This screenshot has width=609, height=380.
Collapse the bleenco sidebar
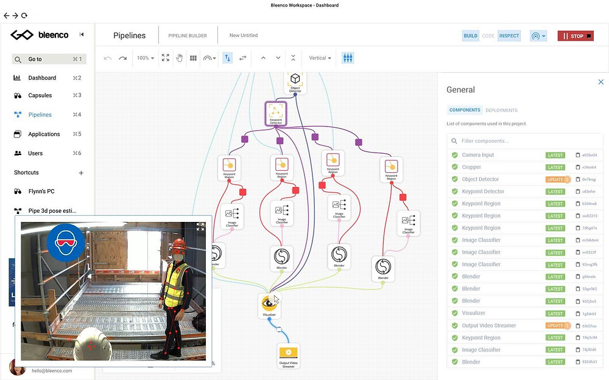(82, 35)
